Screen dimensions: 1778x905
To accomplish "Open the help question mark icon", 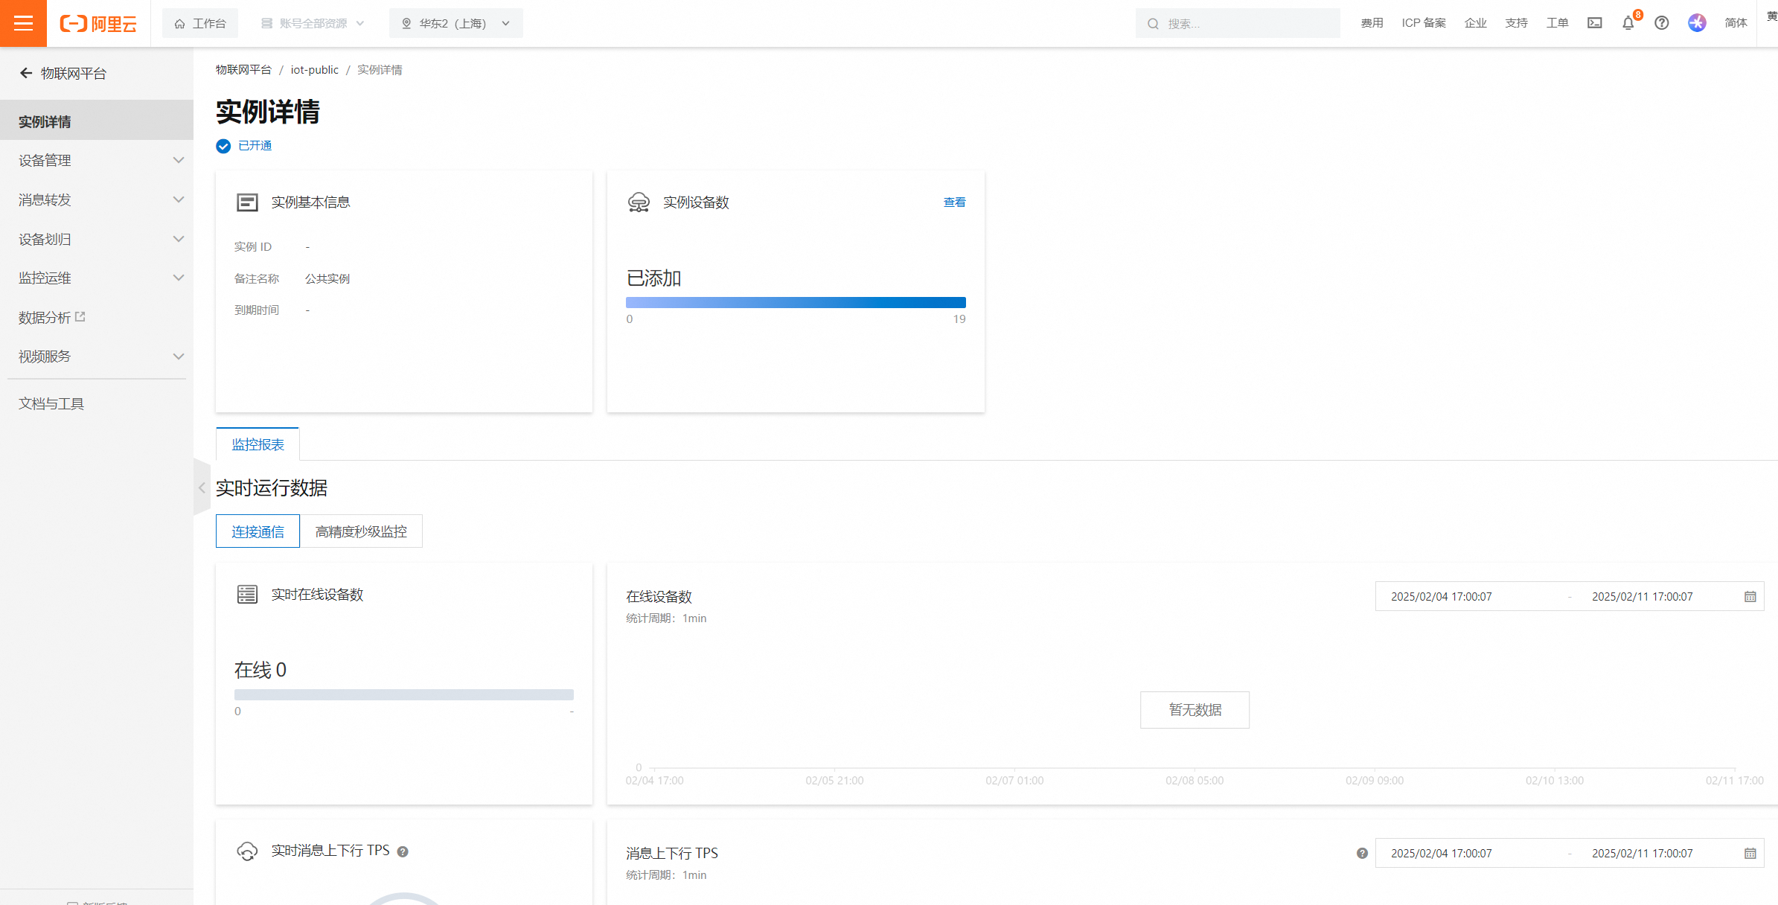I will (x=1662, y=23).
